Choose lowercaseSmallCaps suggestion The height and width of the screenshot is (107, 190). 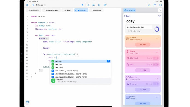point(81,74)
